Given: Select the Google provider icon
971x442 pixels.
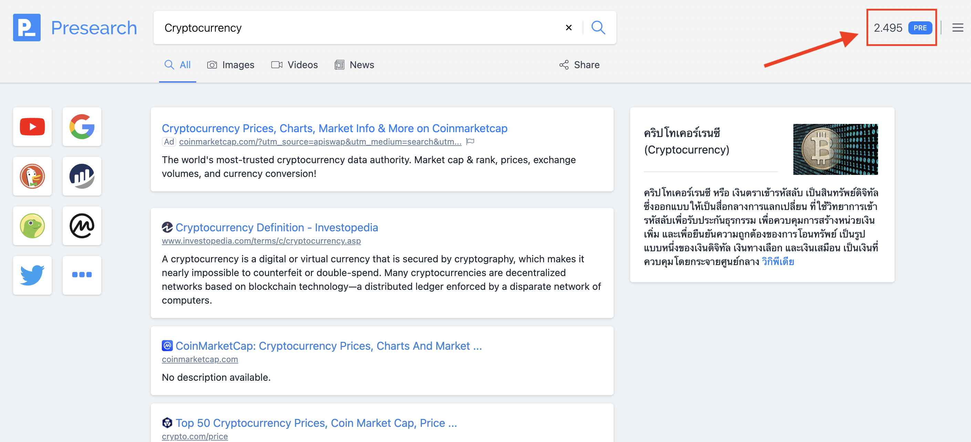Looking at the screenshot, I should pos(82,127).
